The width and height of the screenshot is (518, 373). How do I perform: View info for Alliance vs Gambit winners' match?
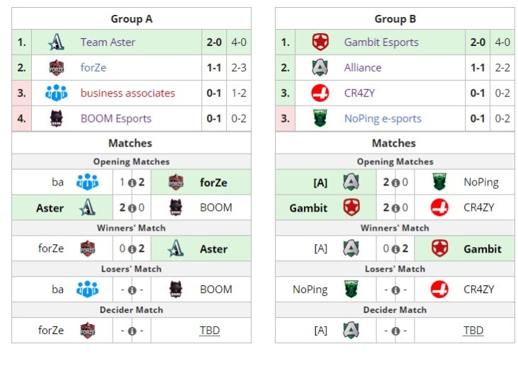395,249
